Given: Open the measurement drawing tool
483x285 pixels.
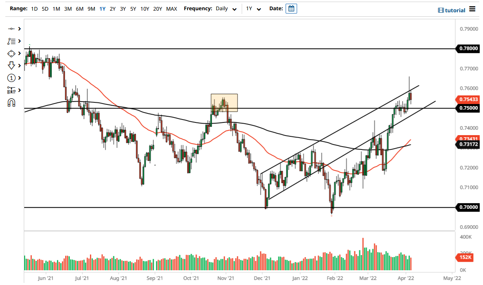Looking at the screenshot, I should pyautogui.click(x=11, y=90).
